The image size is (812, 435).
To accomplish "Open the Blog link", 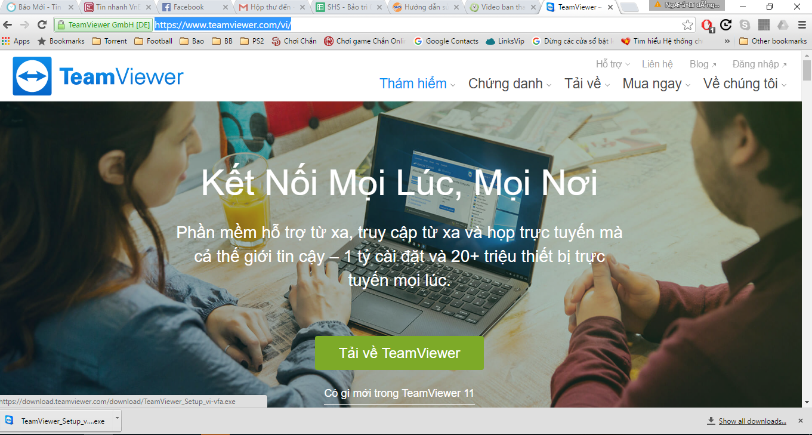I will click(x=703, y=64).
